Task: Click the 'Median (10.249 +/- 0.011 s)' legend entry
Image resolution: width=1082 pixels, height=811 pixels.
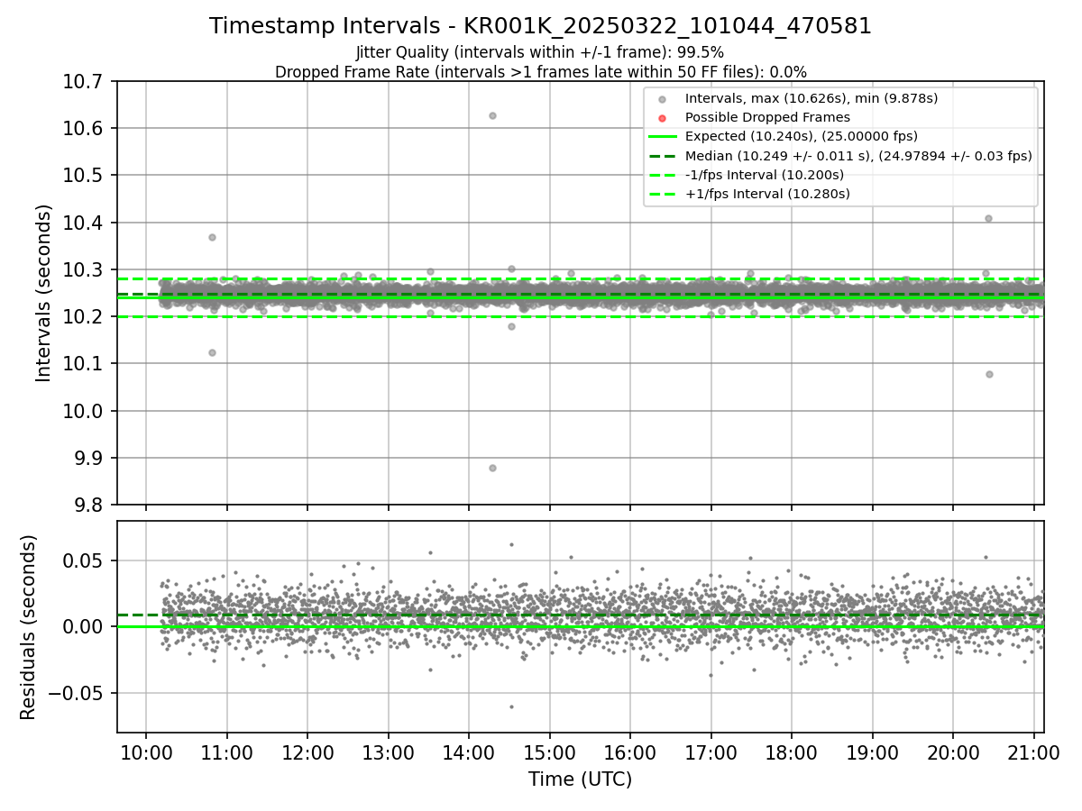Action: pos(858,155)
